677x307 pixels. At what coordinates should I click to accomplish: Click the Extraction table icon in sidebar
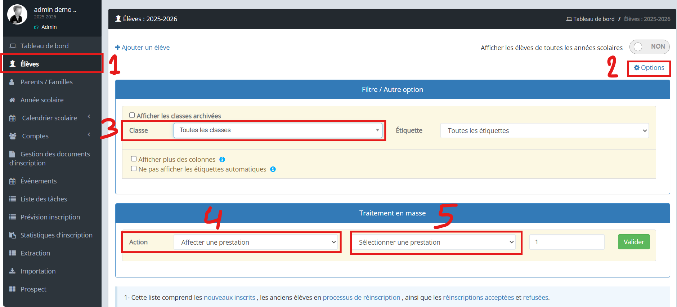click(x=13, y=253)
